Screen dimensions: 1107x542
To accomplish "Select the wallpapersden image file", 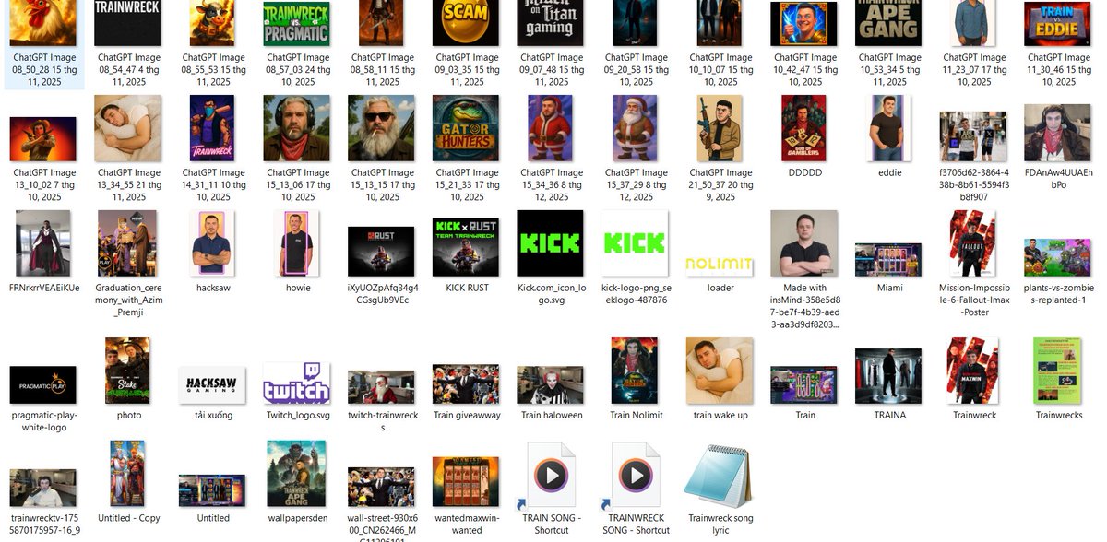I will [297, 474].
